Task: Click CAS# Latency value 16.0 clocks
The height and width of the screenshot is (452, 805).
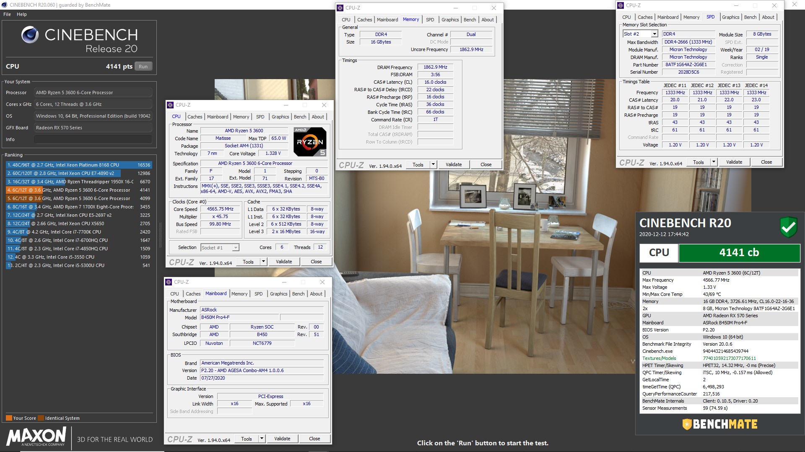Action: pyautogui.click(x=435, y=82)
